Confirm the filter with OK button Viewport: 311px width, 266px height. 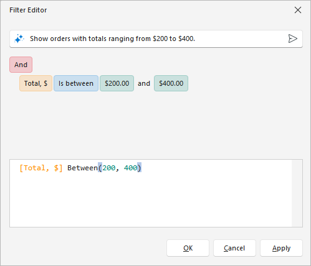[188, 248]
